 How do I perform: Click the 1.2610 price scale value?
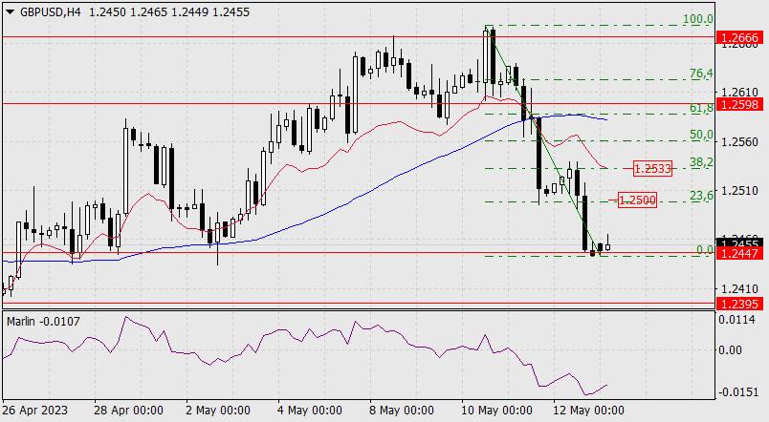pos(740,93)
